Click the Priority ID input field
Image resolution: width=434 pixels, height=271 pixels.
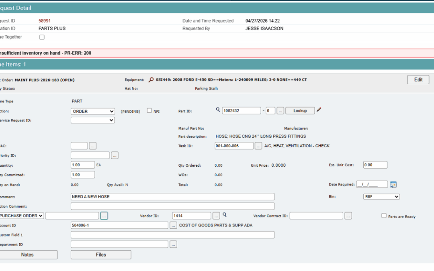(x=90, y=155)
